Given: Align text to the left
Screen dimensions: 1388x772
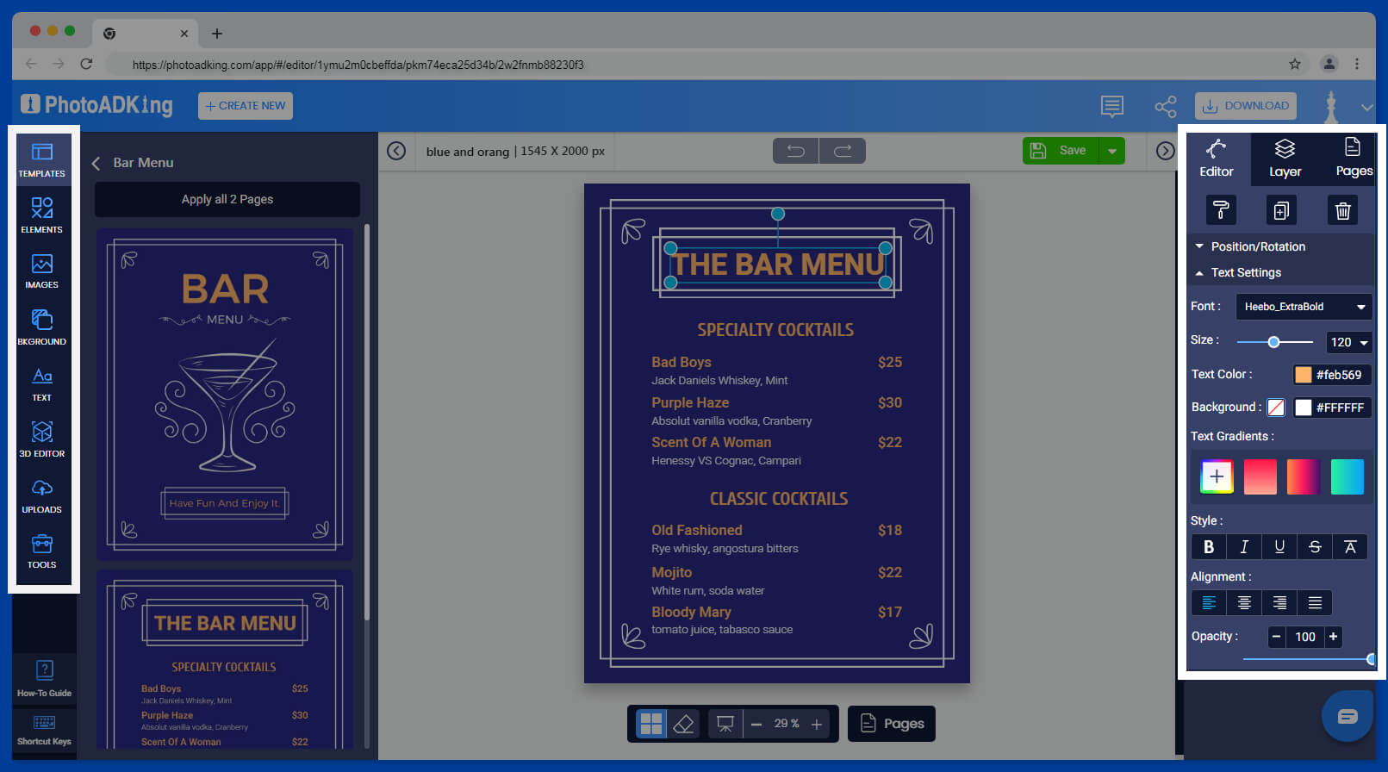Looking at the screenshot, I should click(x=1209, y=602).
